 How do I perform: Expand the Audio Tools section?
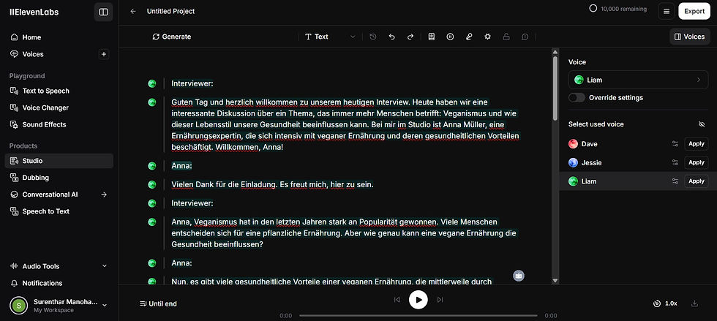59,266
